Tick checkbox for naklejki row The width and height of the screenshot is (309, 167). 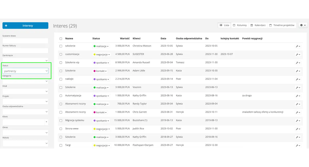pyautogui.click(x=61, y=79)
